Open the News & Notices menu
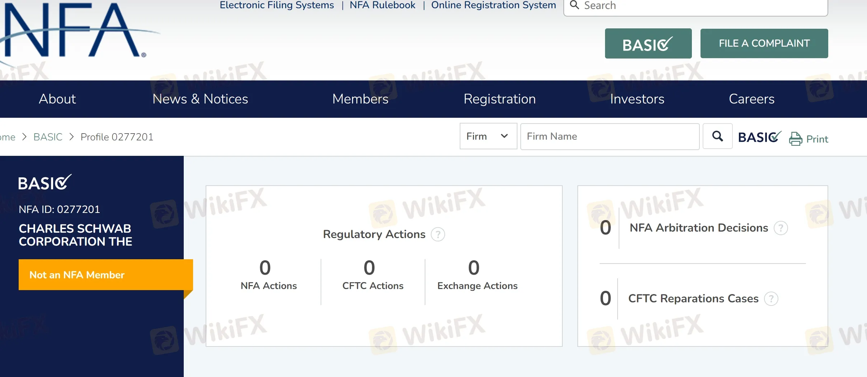Image resolution: width=867 pixels, height=377 pixels. [200, 99]
